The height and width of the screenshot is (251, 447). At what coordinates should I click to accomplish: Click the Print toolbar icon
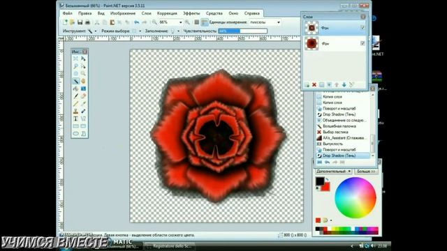87,22
